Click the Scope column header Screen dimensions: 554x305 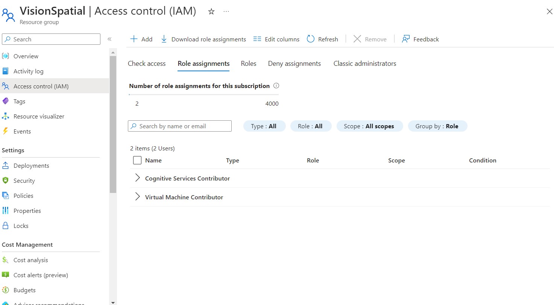tap(396, 160)
